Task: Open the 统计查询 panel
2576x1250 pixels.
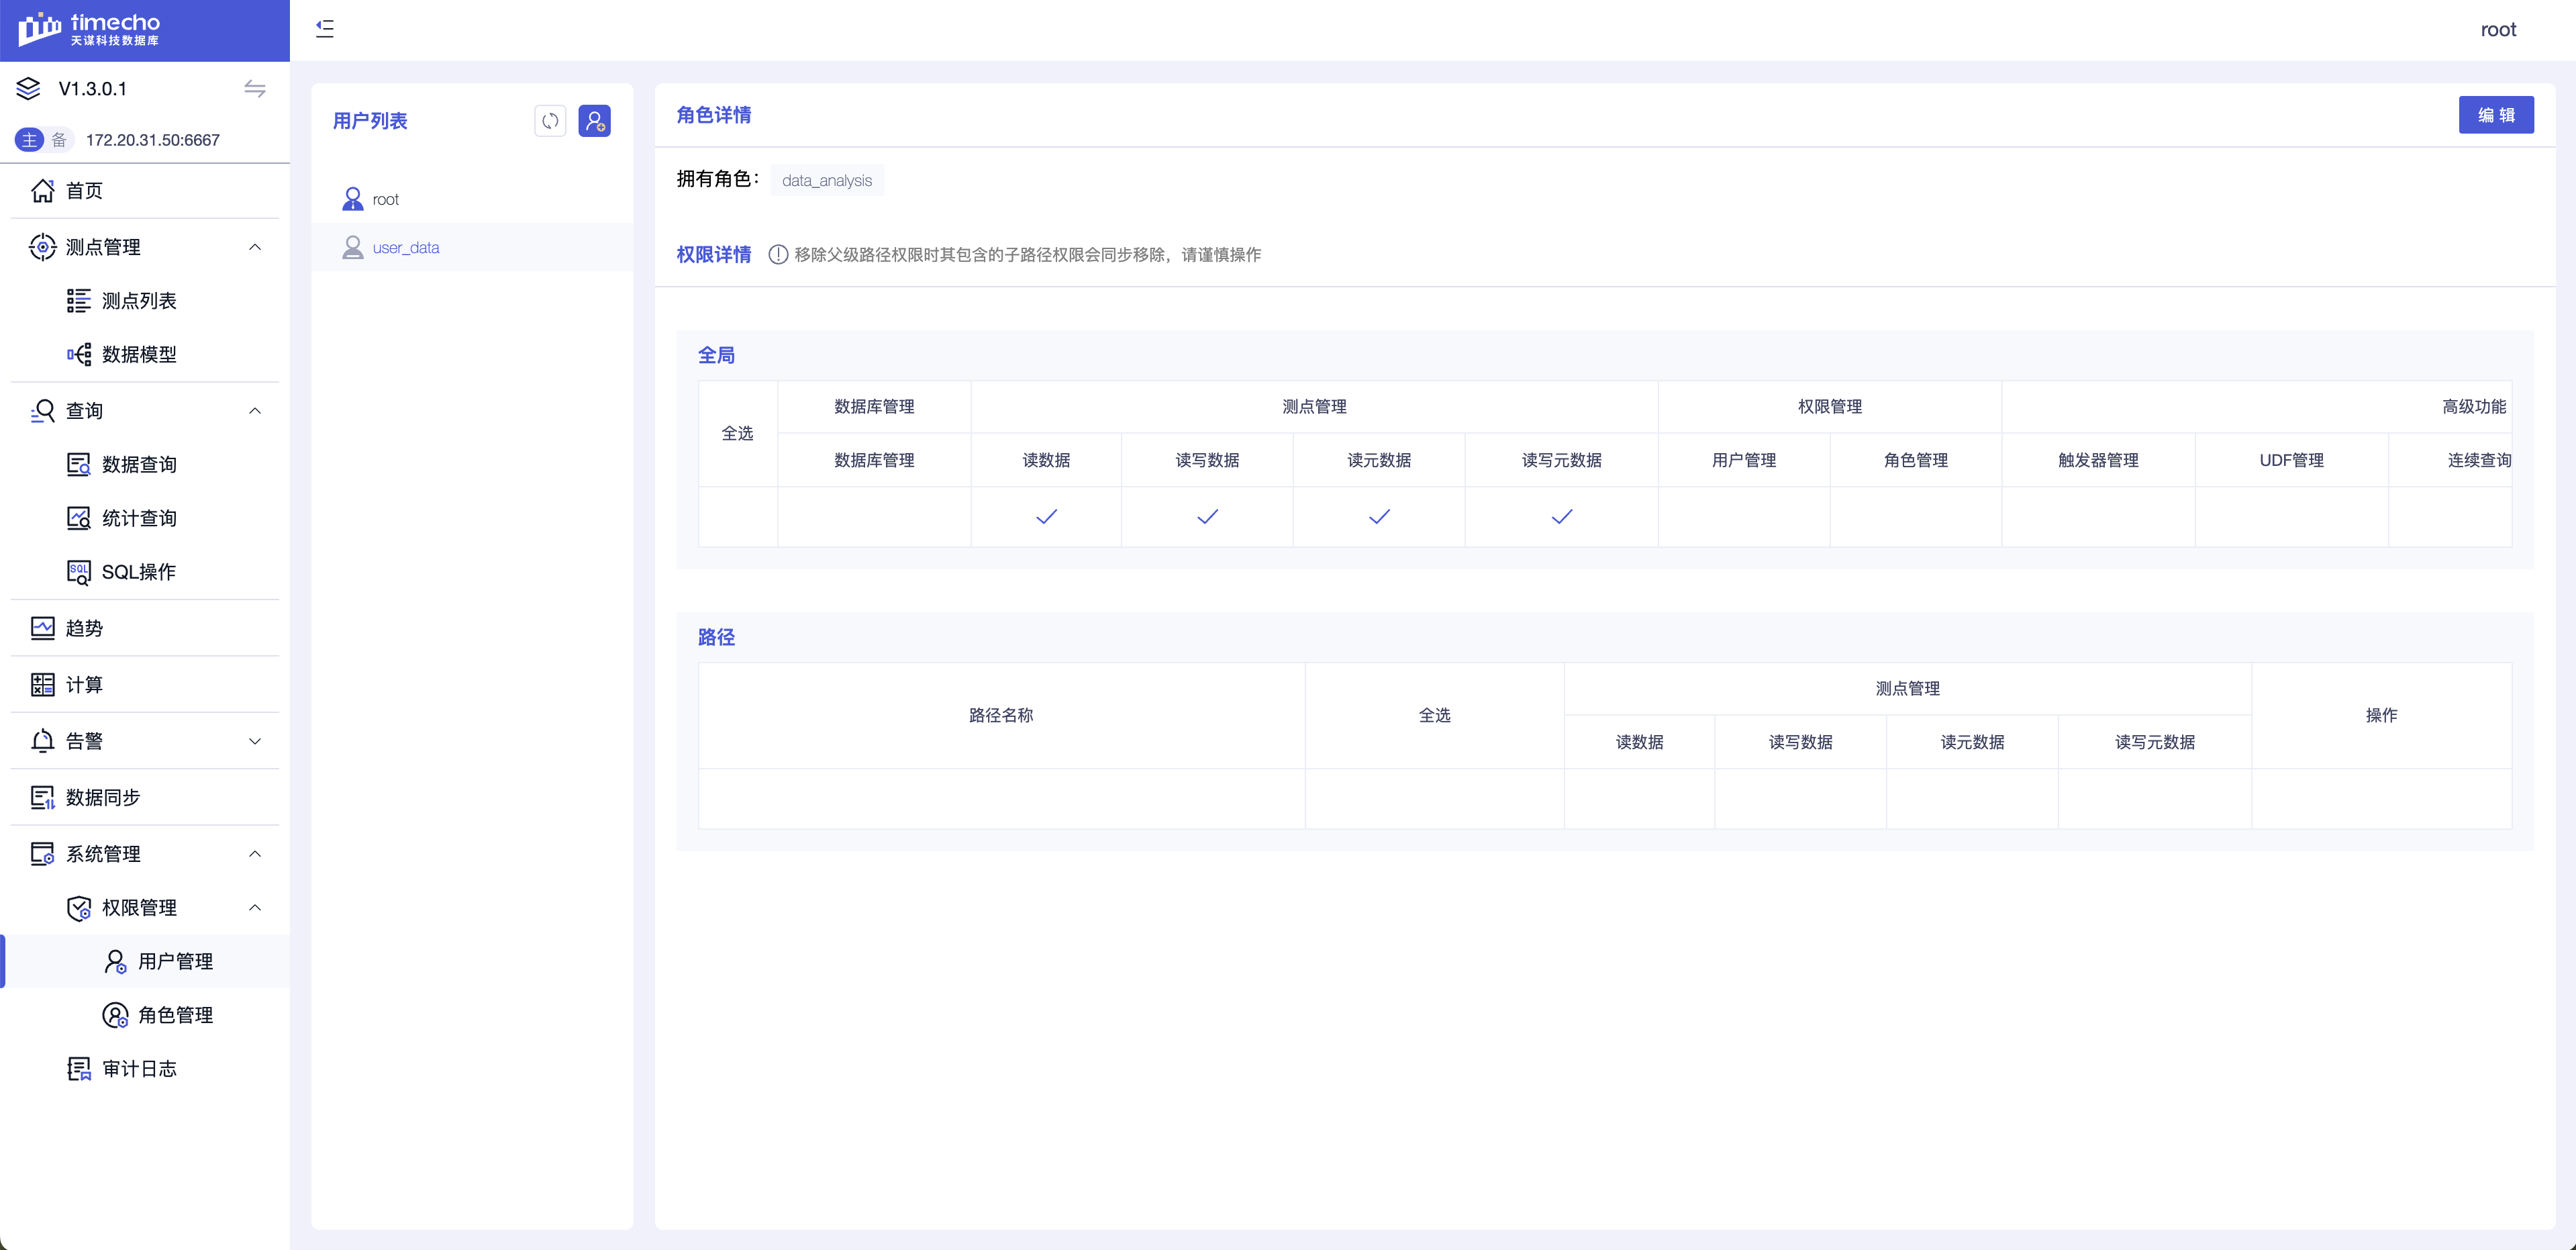Action: 140,518
